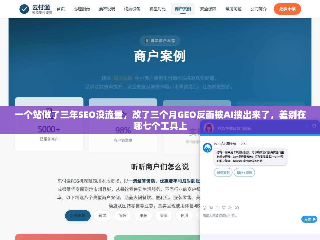The height and width of the screenshot is (240, 320).
Task: Maximize the POS chat window
Action: [314, 126]
